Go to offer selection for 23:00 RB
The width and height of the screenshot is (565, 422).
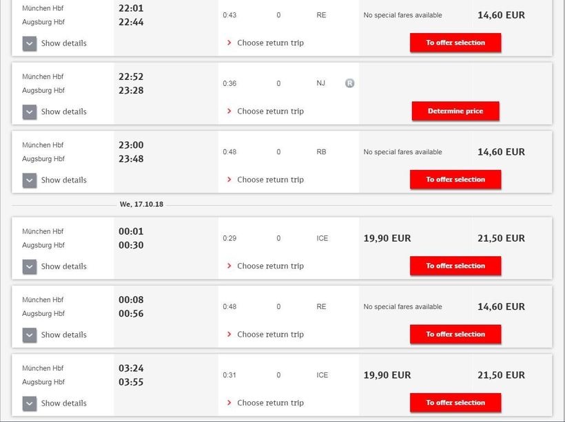tap(455, 180)
